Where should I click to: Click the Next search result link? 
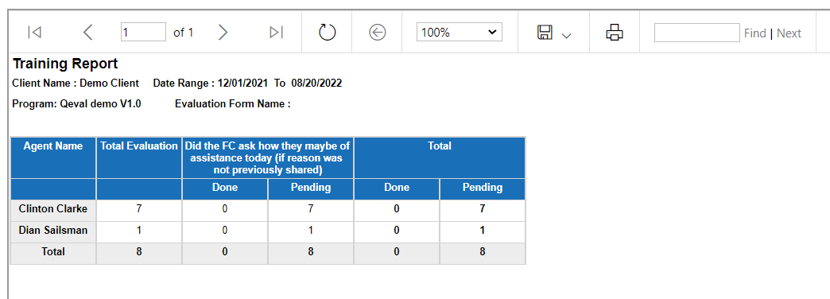[x=789, y=33]
